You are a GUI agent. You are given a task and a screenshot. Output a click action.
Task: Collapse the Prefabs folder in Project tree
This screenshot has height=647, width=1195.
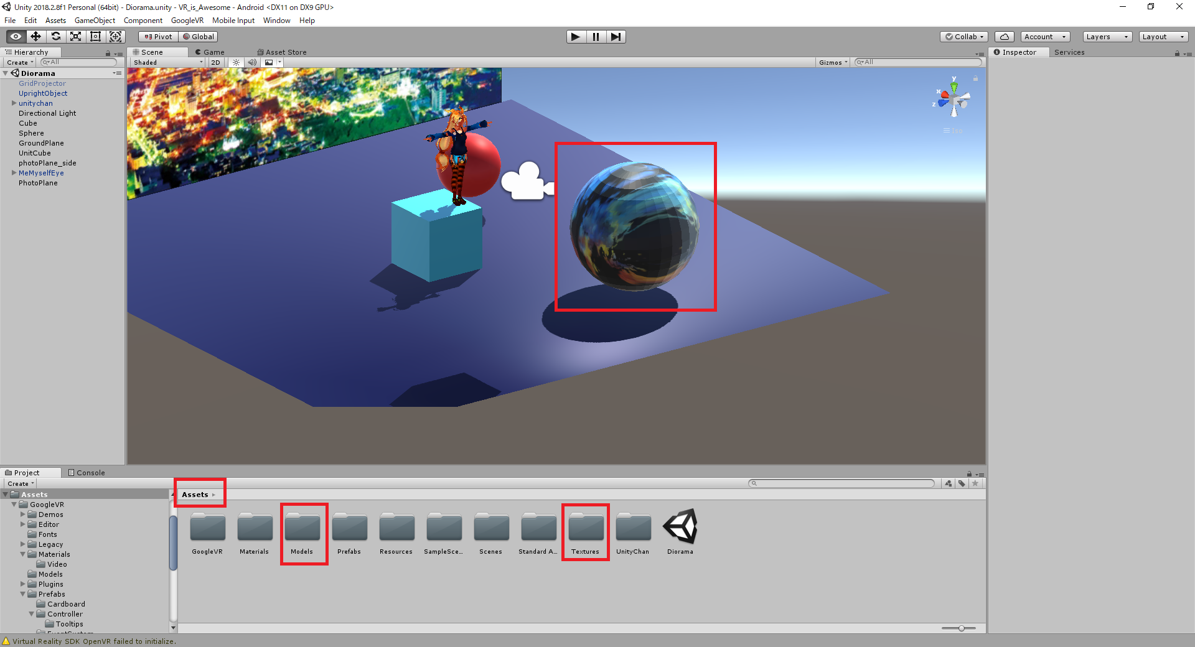click(x=23, y=594)
